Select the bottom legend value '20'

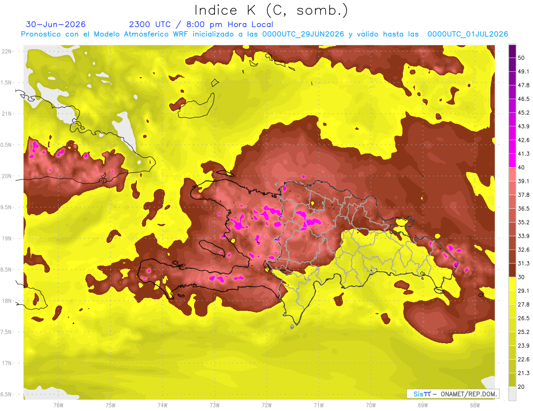(522, 387)
